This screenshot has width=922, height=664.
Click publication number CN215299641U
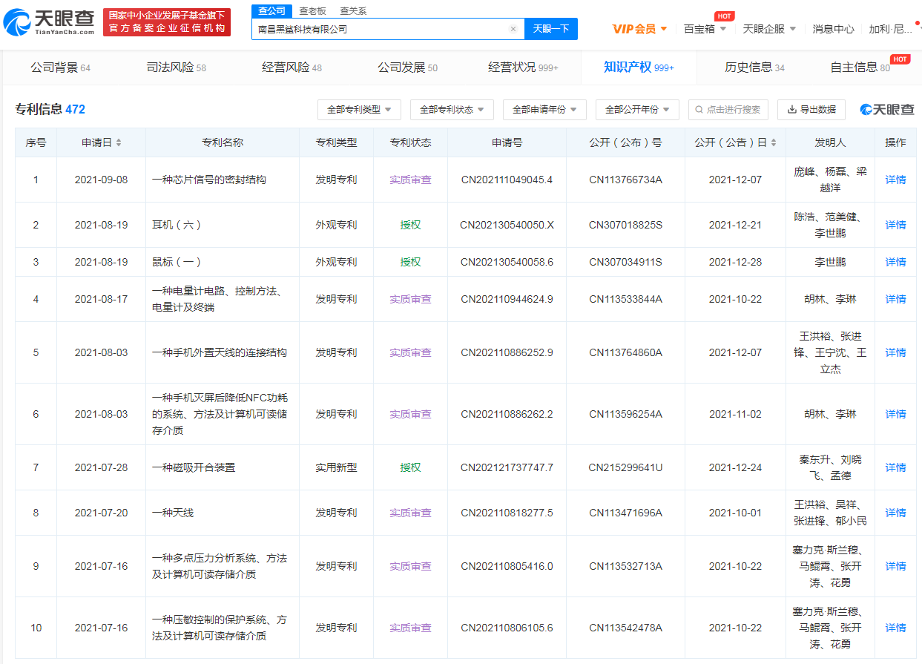pos(625,467)
